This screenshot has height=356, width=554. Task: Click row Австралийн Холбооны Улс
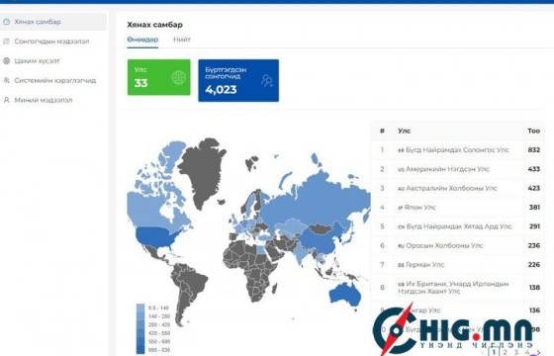(x=457, y=188)
